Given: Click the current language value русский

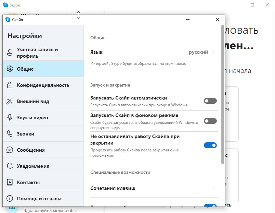Looking at the screenshot, I should 198,52.
